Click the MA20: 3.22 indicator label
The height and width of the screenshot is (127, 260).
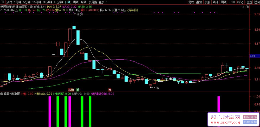69,7
